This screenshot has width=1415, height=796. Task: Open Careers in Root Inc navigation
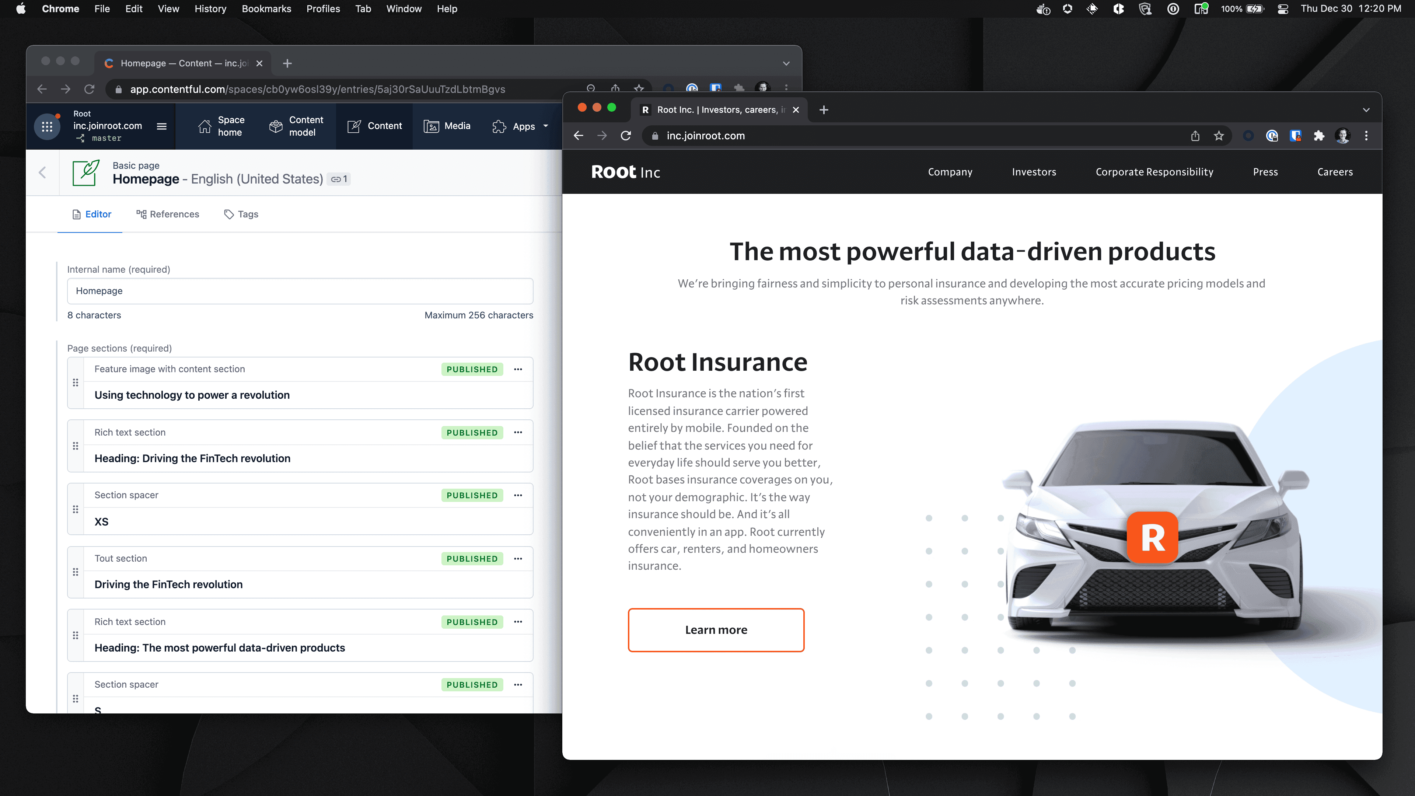coord(1335,172)
